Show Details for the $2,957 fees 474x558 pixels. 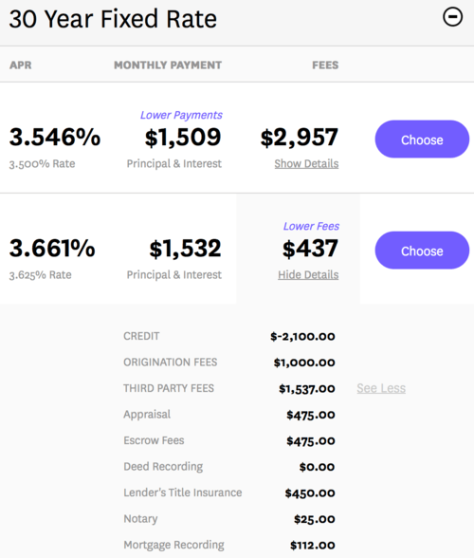306,163
